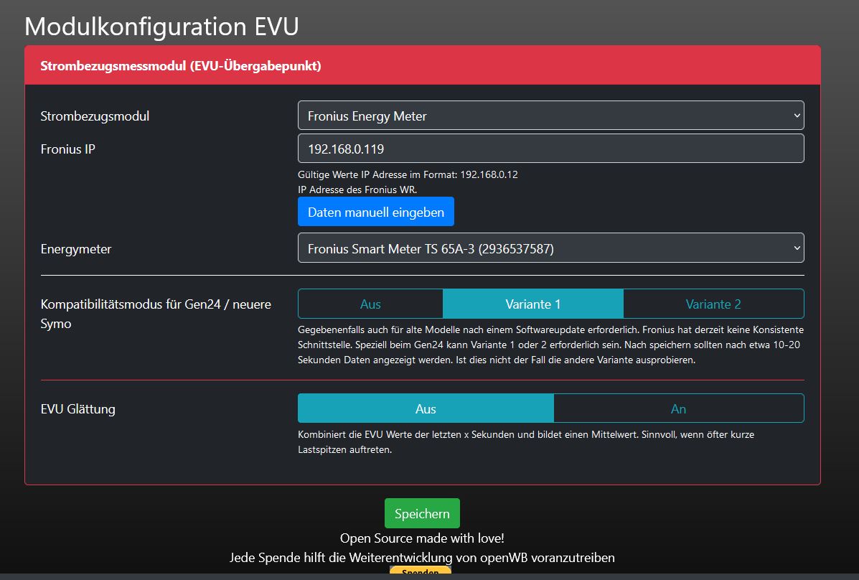
Task: Open the Strombezugsmodul dropdown
Action: coord(550,116)
